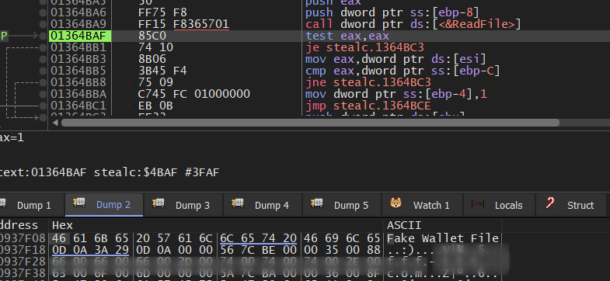Click the ASCII text Fake Wallet File
Image resolution: width=610 pixels, height=281 pixels.
(x=443, y=238)
